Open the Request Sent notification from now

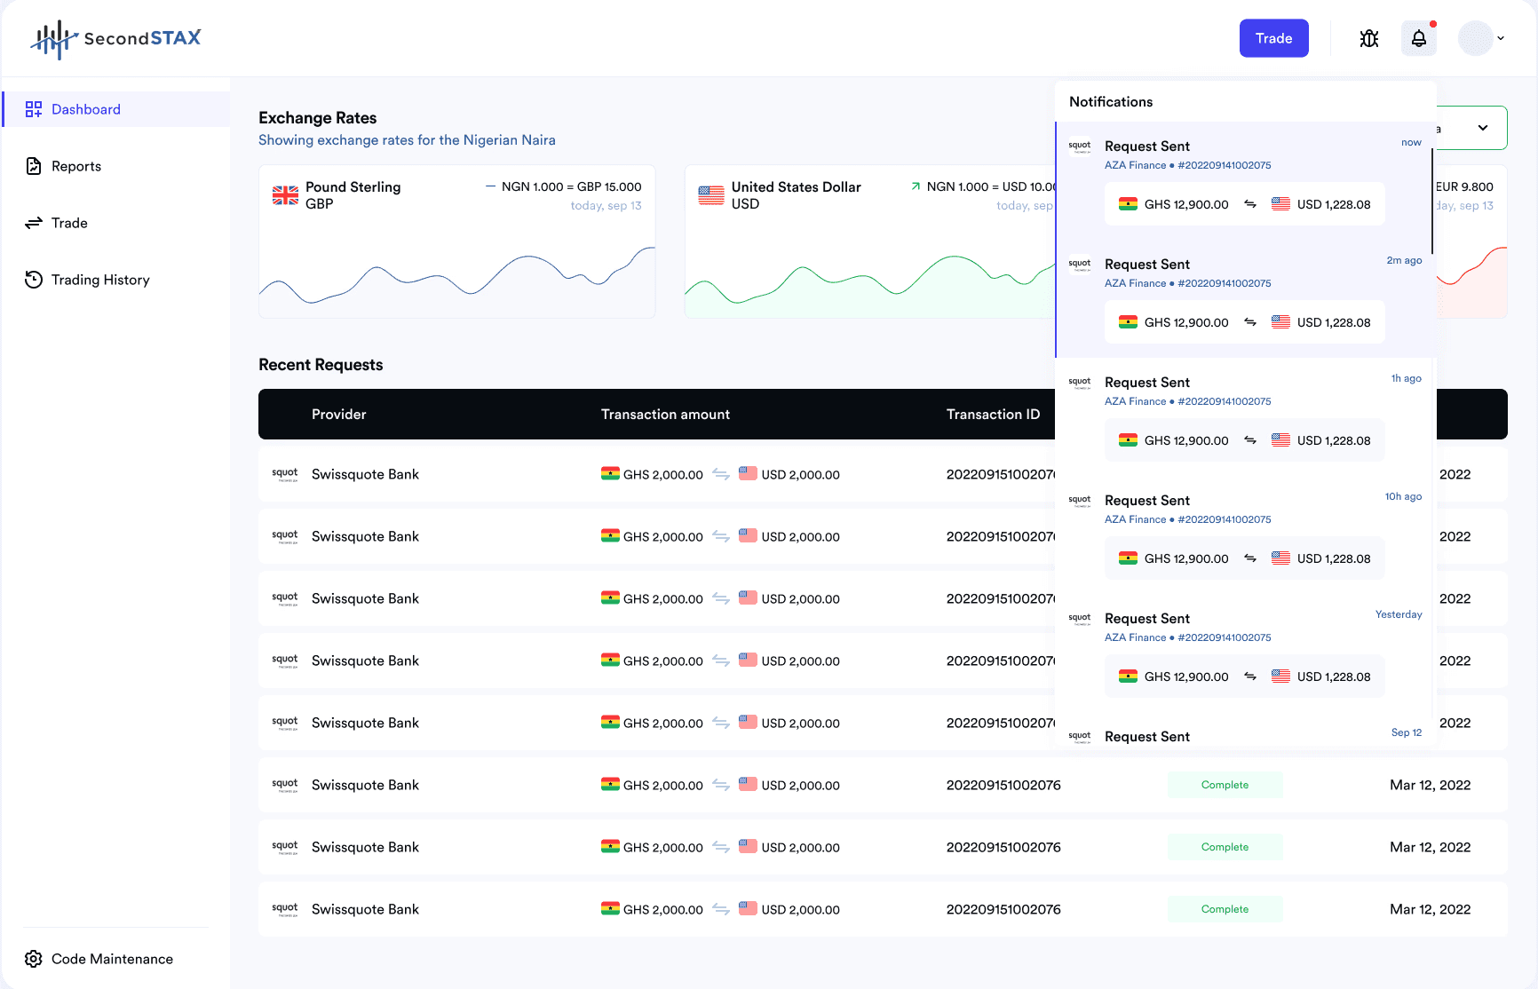(x=1246, y=181)
